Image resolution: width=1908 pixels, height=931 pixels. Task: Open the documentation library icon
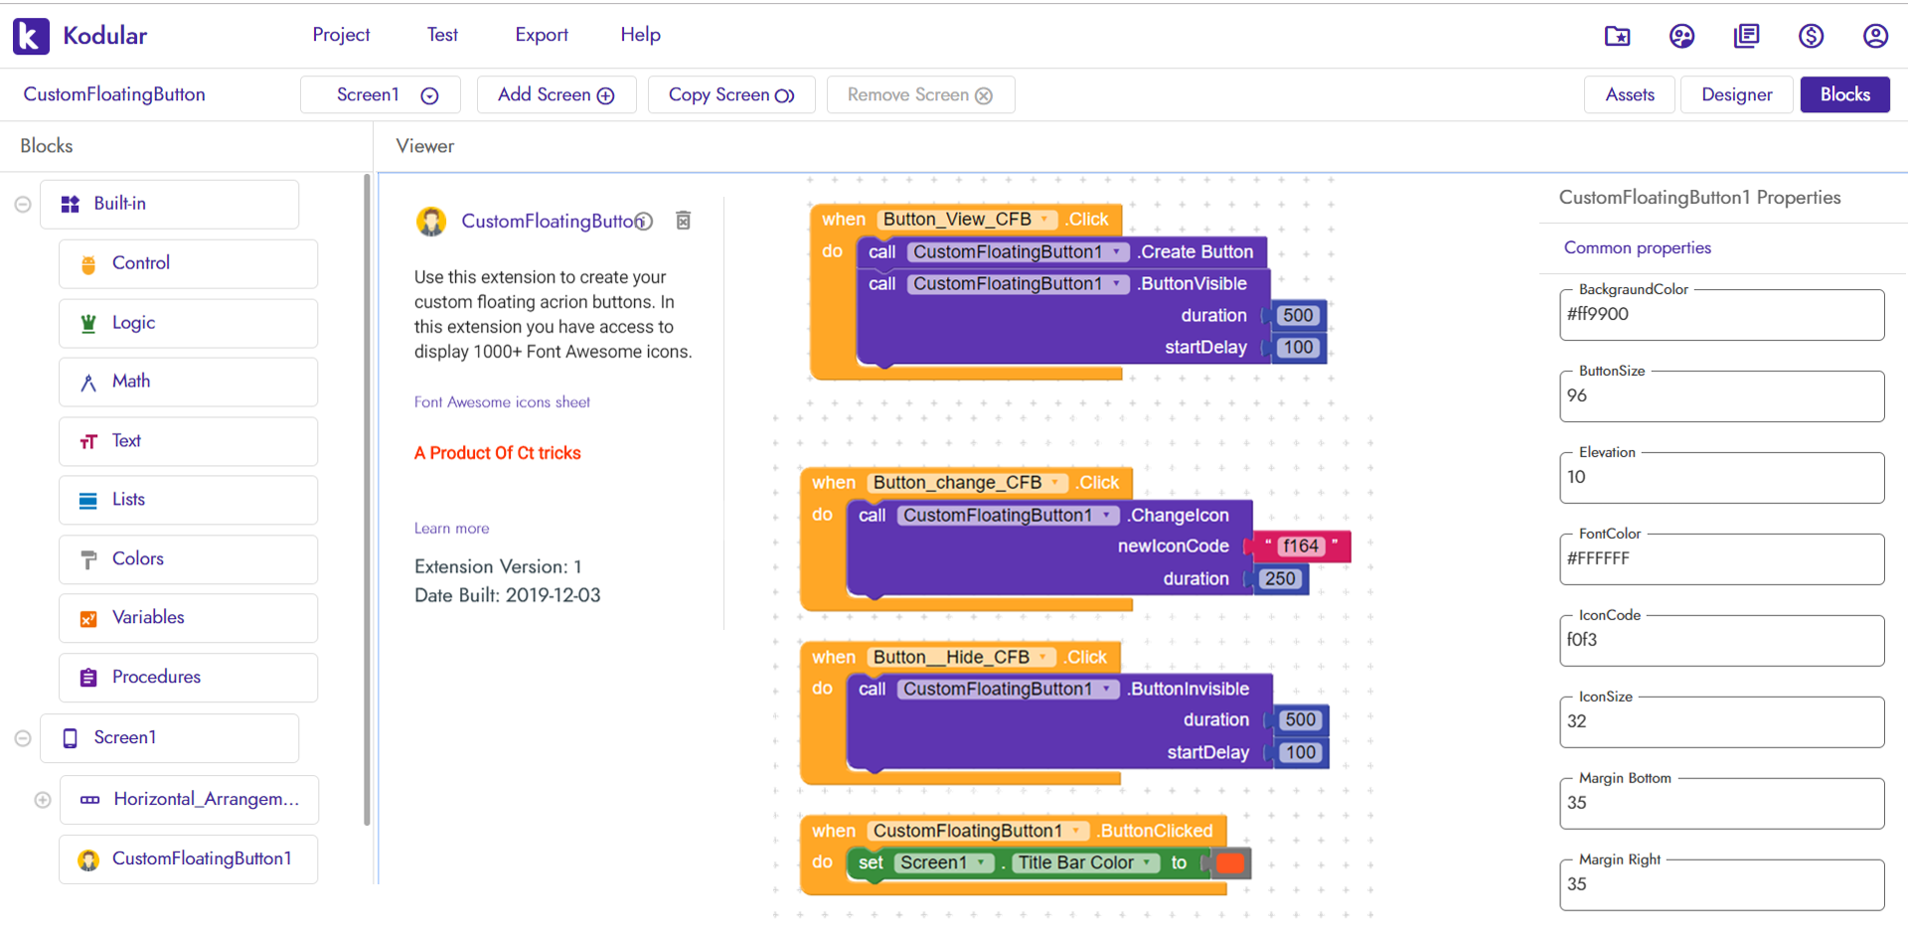pos(1746,36)
